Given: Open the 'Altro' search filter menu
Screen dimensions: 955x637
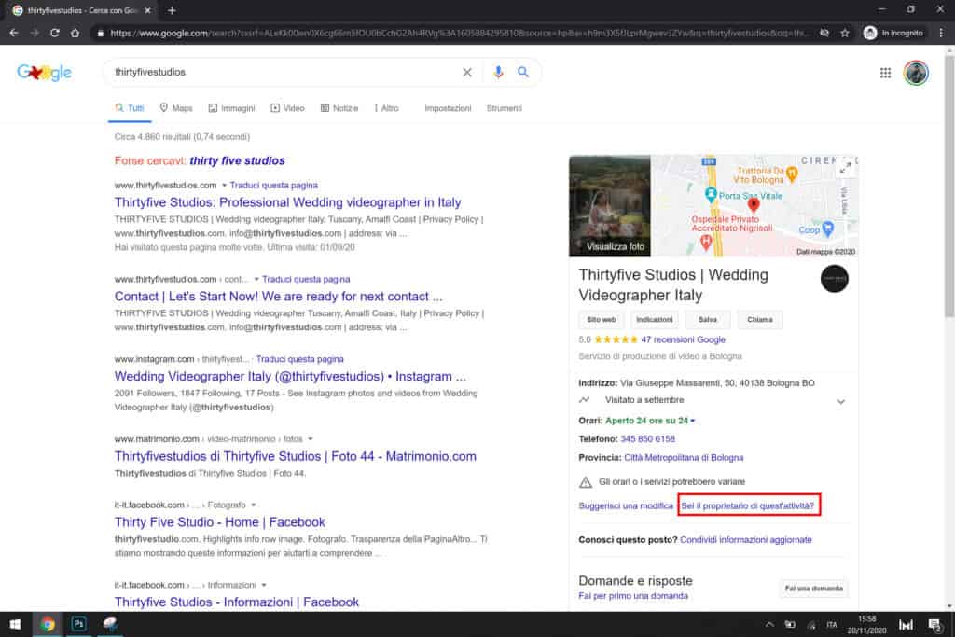Looking at the screenshot, I should point(386,108).
